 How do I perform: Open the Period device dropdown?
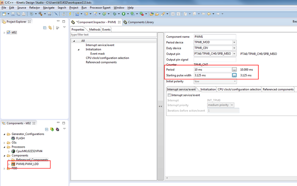coord(234,42)
